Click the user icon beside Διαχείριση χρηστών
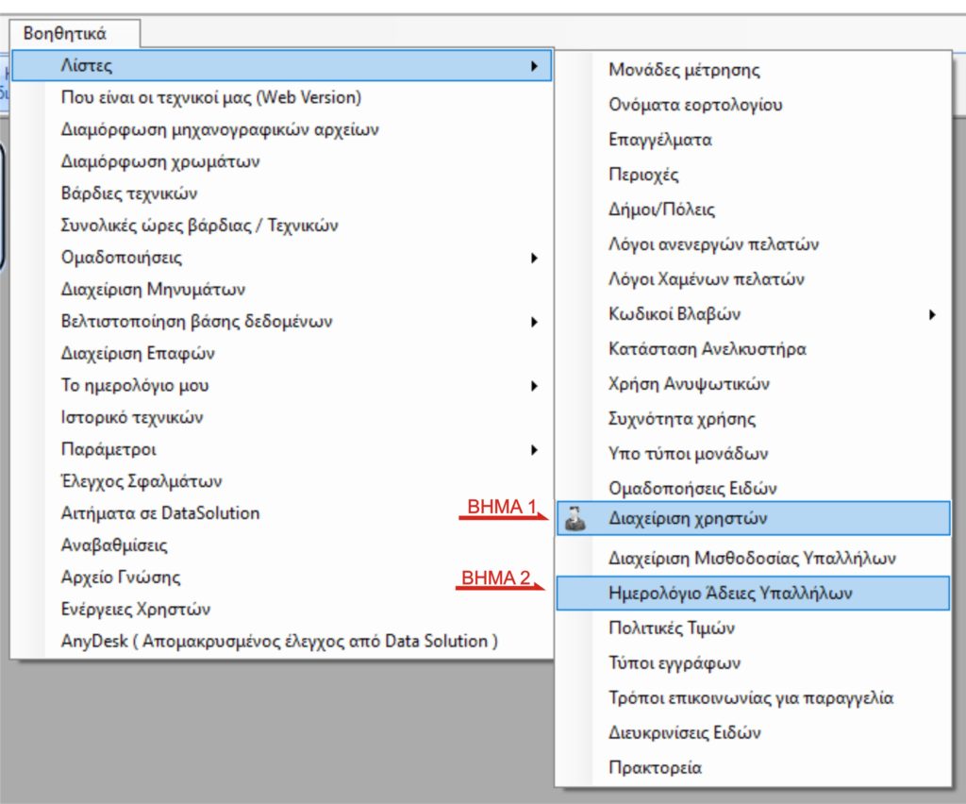Screen dimensions: 966x804 point(575,518)
